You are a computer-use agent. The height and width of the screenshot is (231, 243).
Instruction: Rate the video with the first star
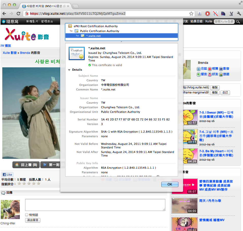tap(19, 184)
